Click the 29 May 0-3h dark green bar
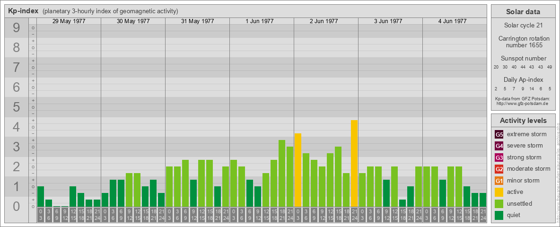Image resolution: width=560 pixels, height=227 pixels. tap(41, 196)
